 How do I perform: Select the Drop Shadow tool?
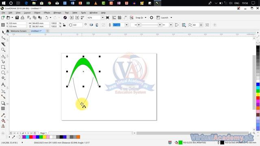3,103
